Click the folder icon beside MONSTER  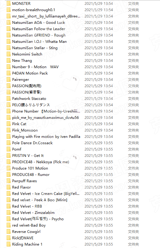coord(8,4)
